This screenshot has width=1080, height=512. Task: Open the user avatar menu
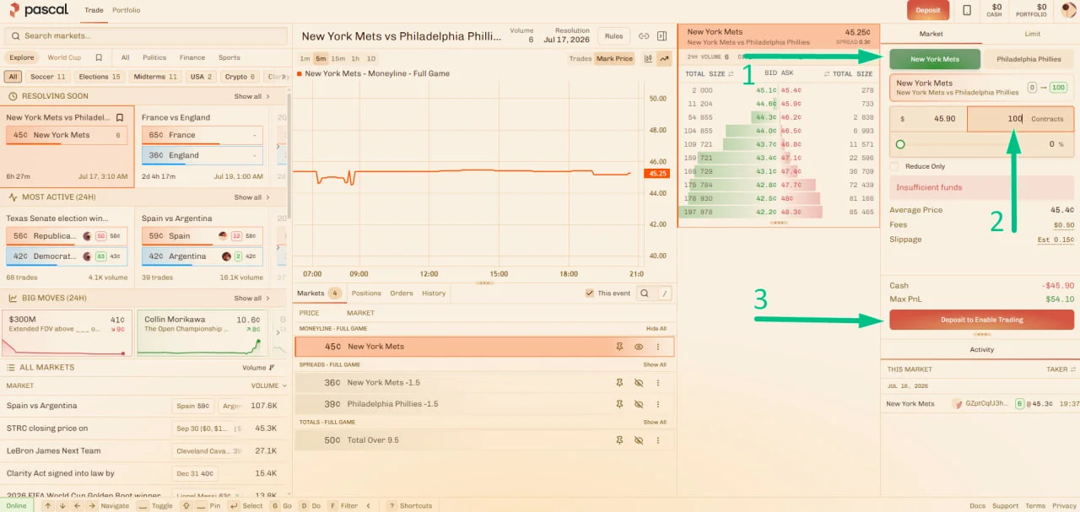(x=1068, y=10)
